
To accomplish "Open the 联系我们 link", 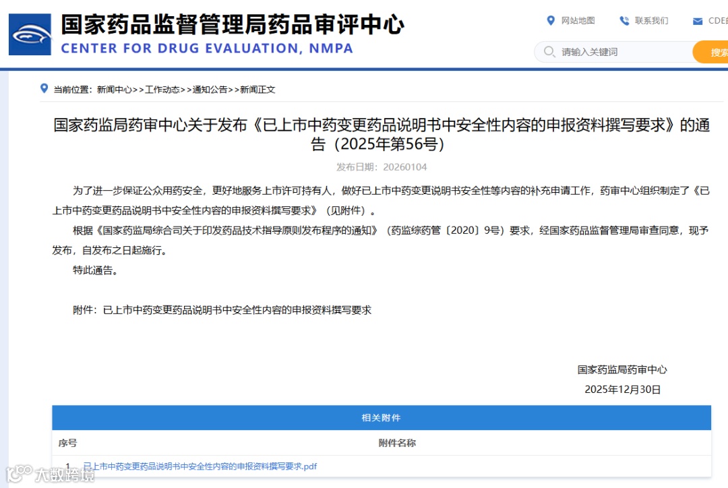I will coord(651,20).
